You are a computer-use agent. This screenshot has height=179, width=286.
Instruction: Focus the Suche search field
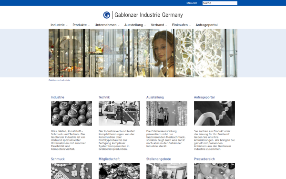pyautogui.click(x=220, y=3)
